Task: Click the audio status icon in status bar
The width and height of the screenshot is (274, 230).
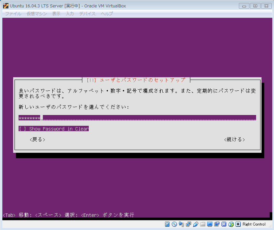Action: pyautogui.click(x=182, y=224)
